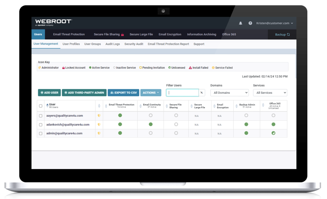
Task: Click Office 365 unlicensed status for admin row
Action: pos(273,133)
